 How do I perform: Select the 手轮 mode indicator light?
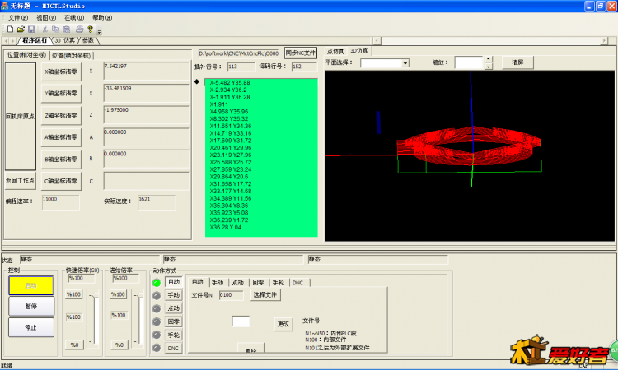pos(157,335)
